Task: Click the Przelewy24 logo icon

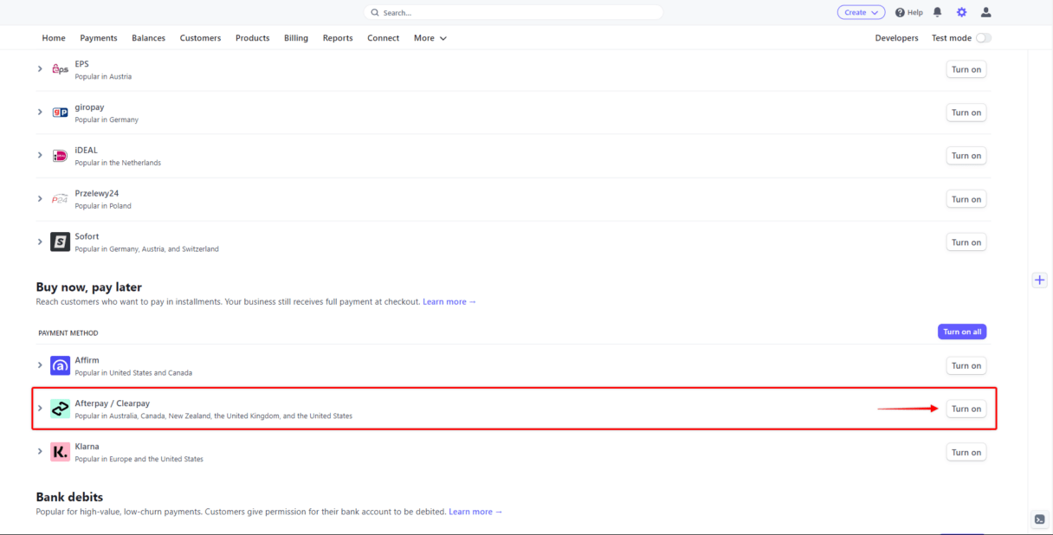Action: tap(60, 199)
